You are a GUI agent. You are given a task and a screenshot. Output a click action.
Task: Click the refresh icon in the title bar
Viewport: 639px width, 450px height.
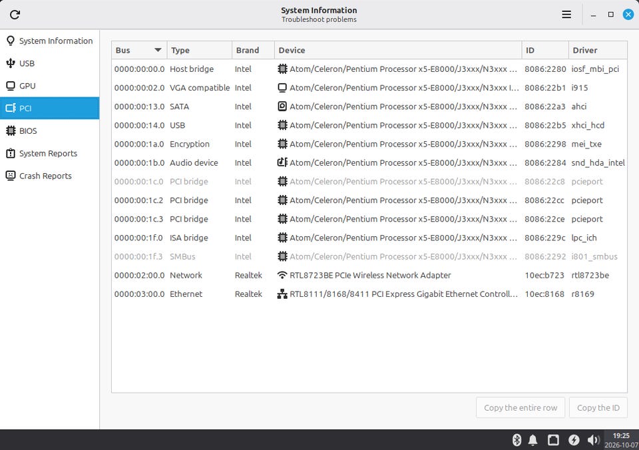click(x=15, y=15)
